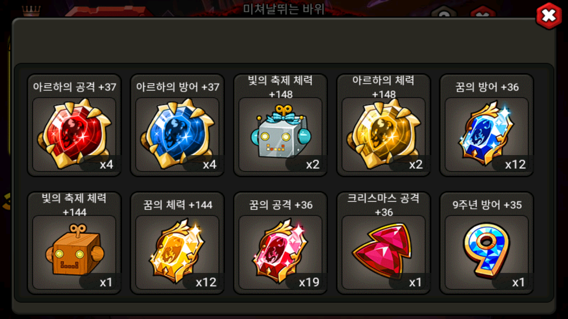Click the x2 count on silver robot item
Viewport: 568px width, 319px height.
(x=312, y=164)
